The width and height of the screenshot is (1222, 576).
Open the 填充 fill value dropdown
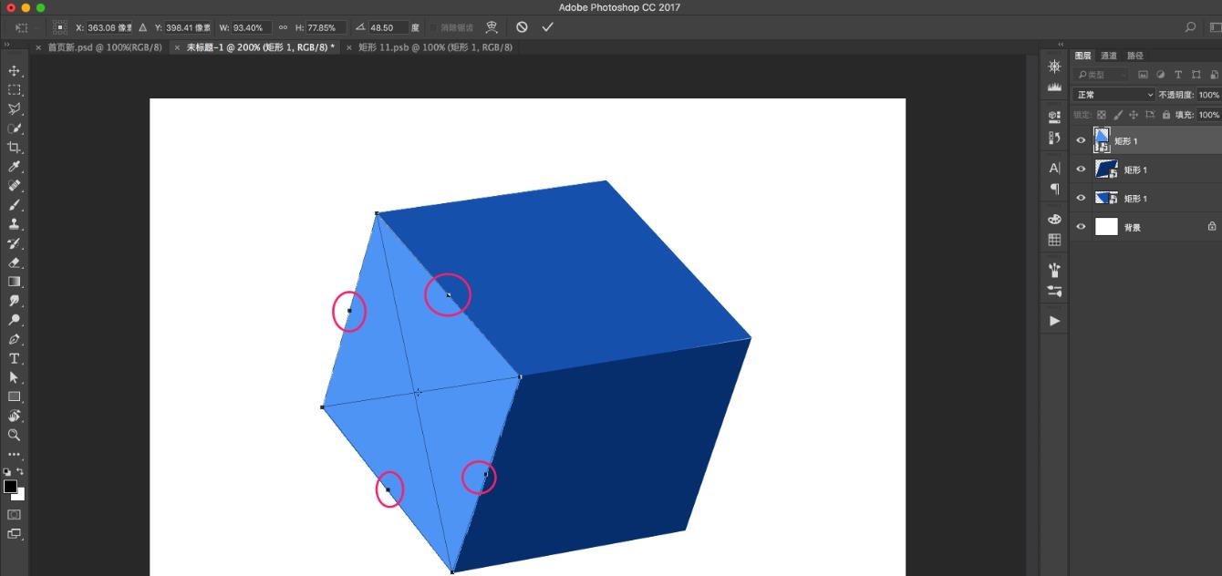pyautogui.click(x=1208, y=115)
